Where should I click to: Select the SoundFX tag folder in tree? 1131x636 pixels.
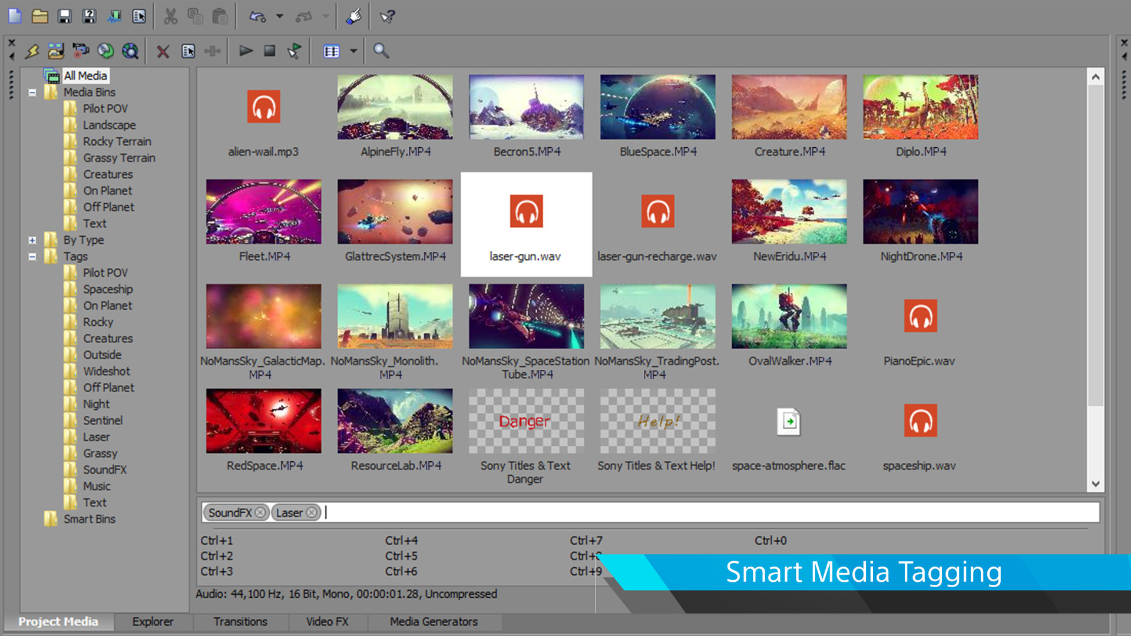point(105,470)
